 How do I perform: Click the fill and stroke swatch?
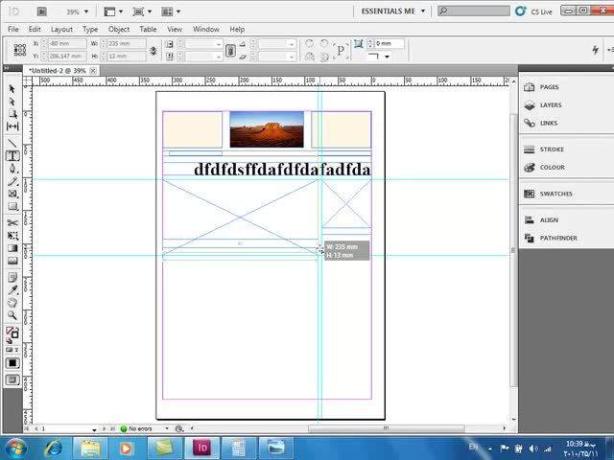12,333
